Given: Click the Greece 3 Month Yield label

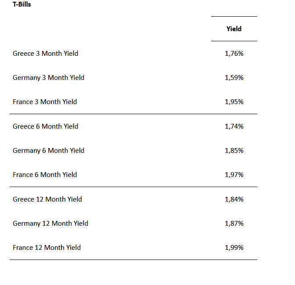Looking at the screenshot, I should click(46, 54).
